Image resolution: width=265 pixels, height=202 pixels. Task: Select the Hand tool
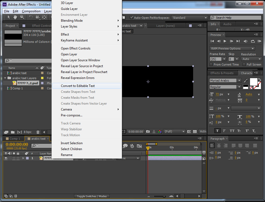click(x=15, y=17)
